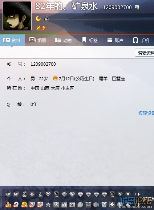Select the 账户 account tab
Image resolution: width=154 pixels, height=210 pixels.
click(x=115, y=40)
